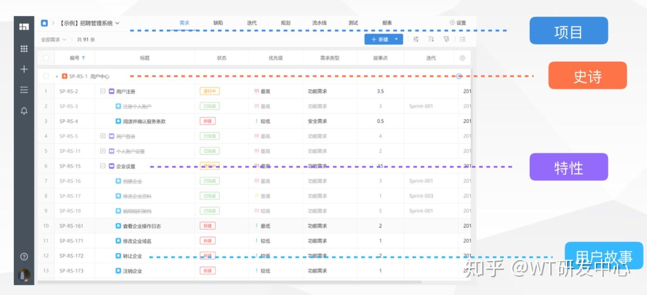Viewport: 647px width, 295px height.
Task: Click the feature icon beside 个人账户设置
Action: click(x=112, y=151)
